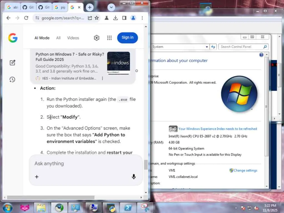Start voice input with microphone icon
284x213 pixels.
click(134, 177)
